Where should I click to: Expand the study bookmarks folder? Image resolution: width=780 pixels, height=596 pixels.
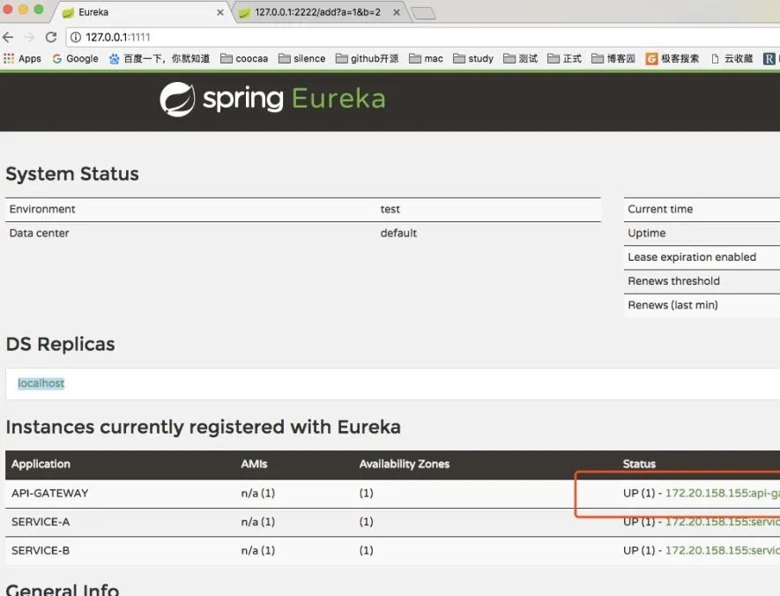[x=473, y=59]
